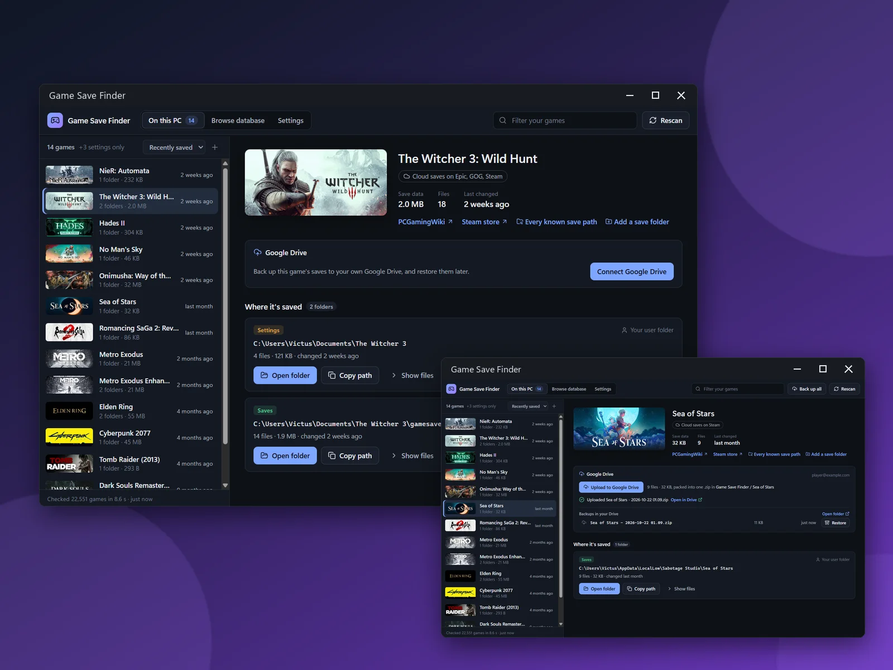Open the Recently saved sort dropdown, back window

coord(175,147)
